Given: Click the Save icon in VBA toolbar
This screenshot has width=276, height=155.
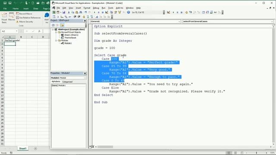Looking at the screenshot, I should (64, 12).
